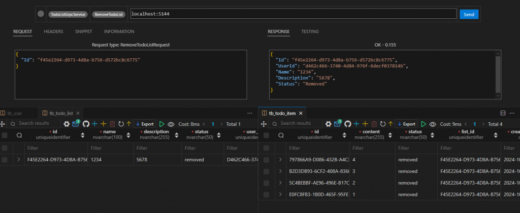The image size is (520, 213).
Task: Click the blue plus icon in tb_todo_list toolbar
Action: pyautogui.click(x=94, y=124)
